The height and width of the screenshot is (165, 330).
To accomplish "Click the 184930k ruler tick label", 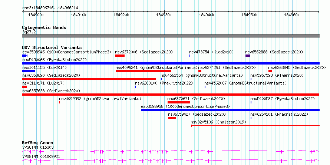I will coord(164,15).
